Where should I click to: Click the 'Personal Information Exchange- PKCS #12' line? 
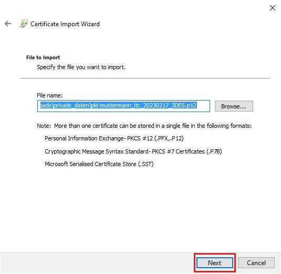(x=114, y=138)
